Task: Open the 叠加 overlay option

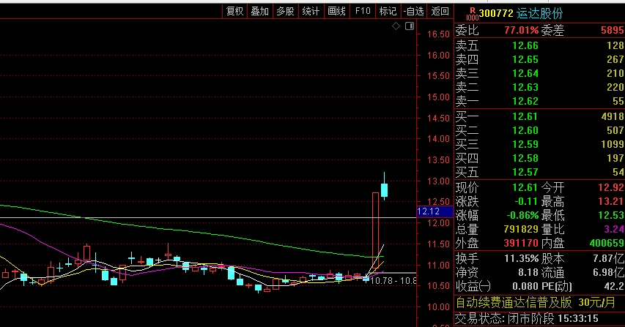Action: click(260, 11)
